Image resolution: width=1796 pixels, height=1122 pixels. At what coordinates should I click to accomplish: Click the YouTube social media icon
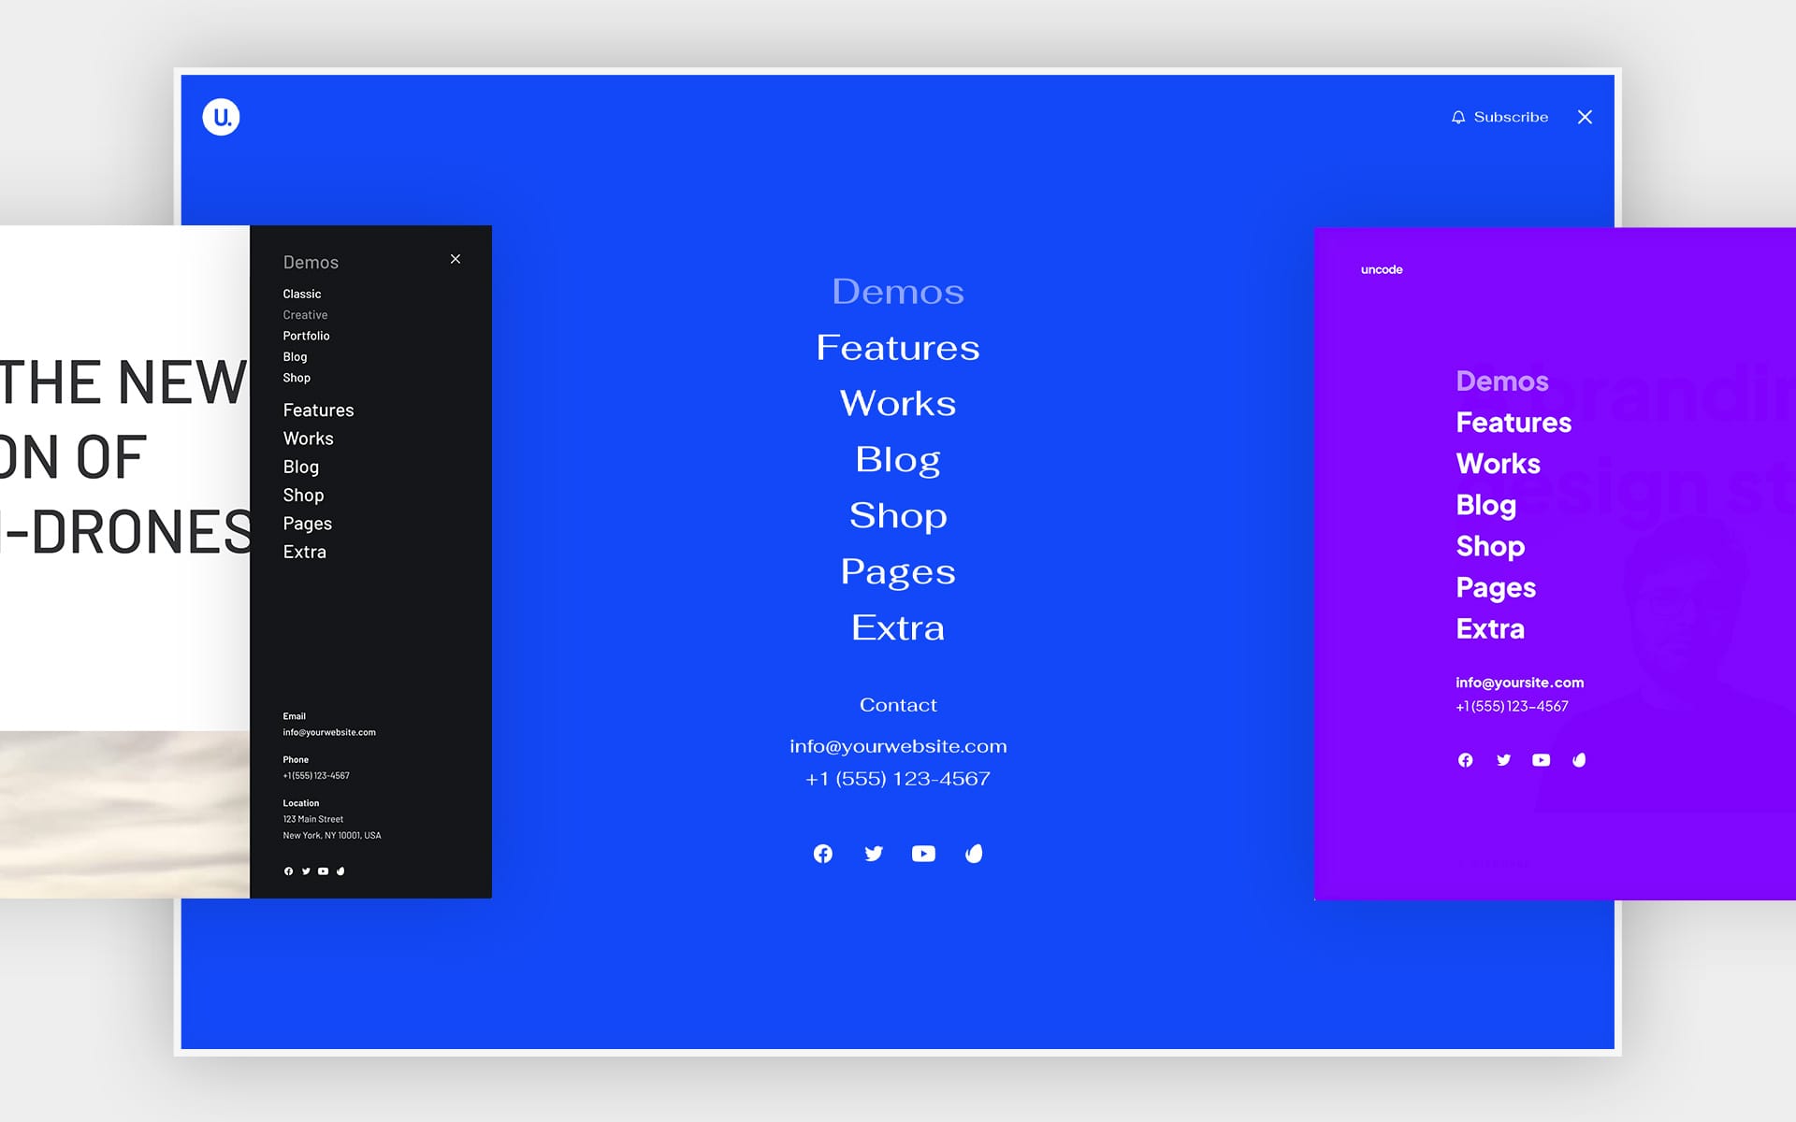tap(923, 853)
